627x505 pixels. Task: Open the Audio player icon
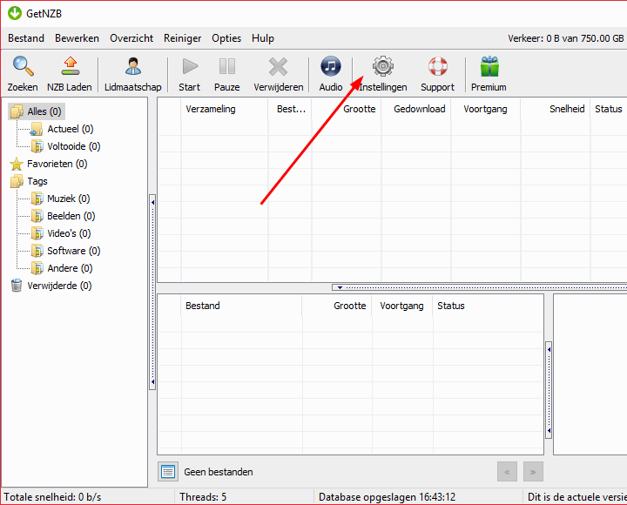click(331, 66)
